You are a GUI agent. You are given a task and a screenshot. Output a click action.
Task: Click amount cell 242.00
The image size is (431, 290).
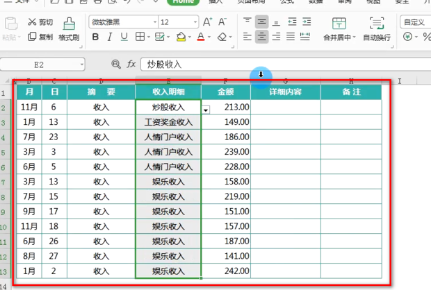coord(226,271)
